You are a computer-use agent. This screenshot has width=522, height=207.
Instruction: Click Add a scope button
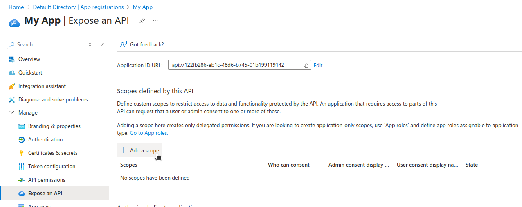pos(139,150)
